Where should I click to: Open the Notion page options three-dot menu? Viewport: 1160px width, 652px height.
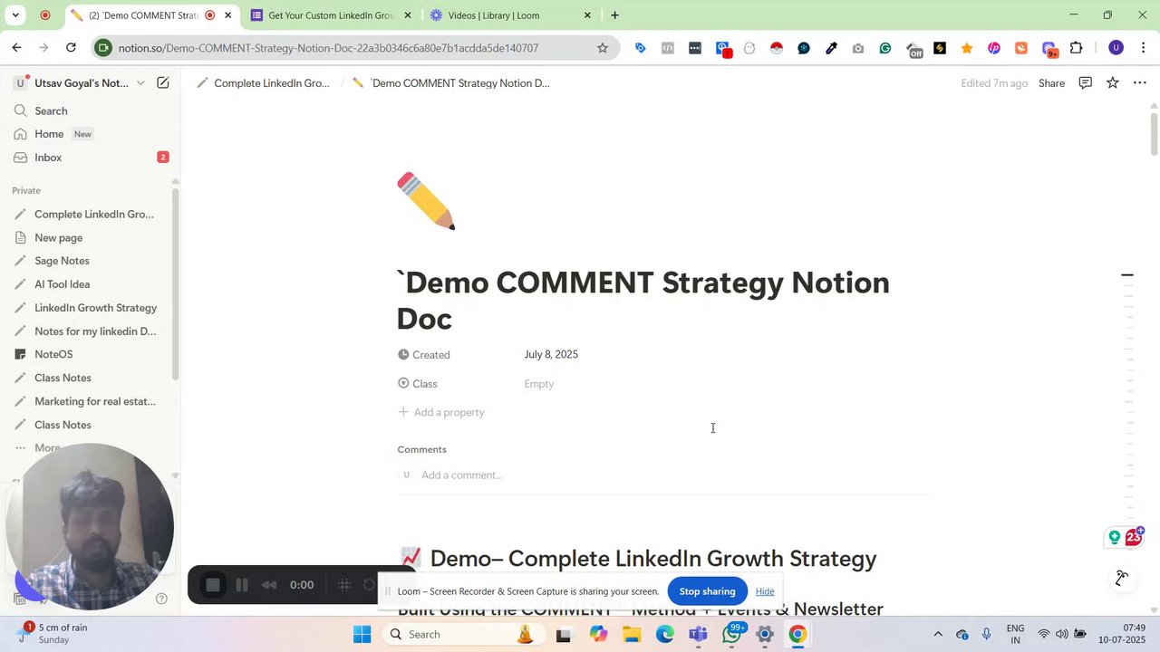click(x=1140, y=83)
